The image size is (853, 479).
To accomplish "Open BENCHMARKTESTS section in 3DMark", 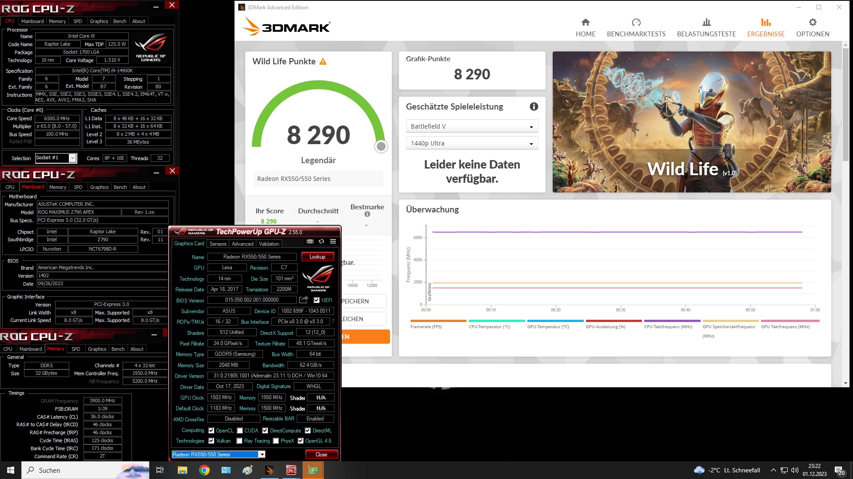I will pos(636,27).
